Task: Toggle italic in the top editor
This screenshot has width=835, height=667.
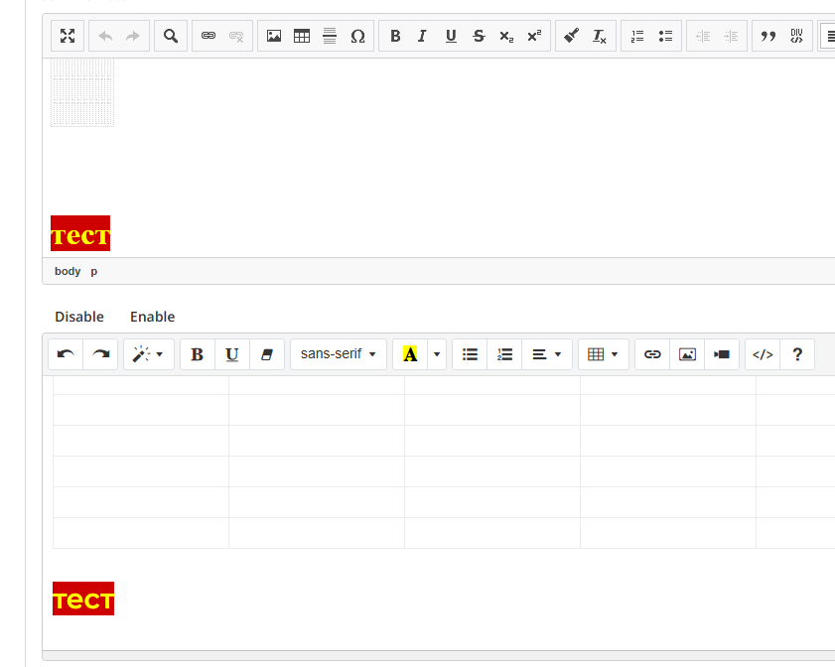Action: pyautogui.click(x=422, y=36)
